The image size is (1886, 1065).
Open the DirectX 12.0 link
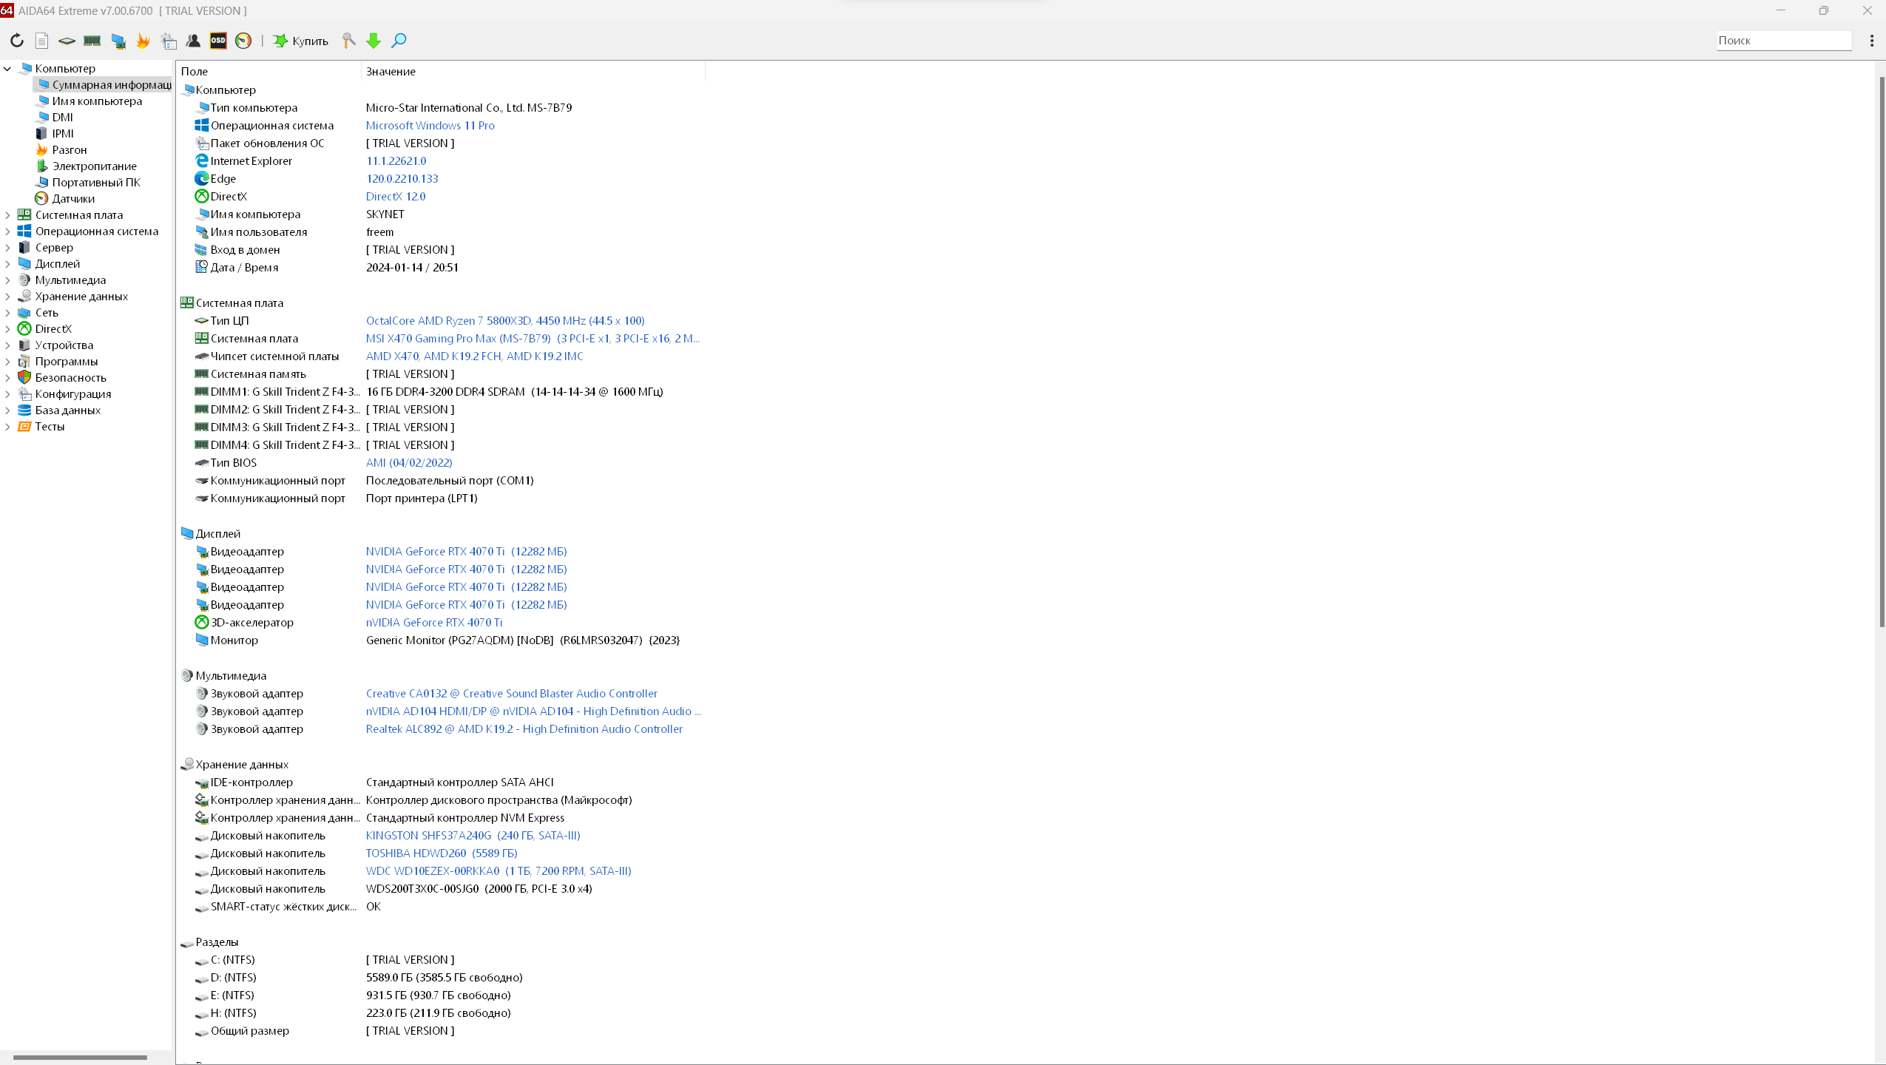[396, 197]
